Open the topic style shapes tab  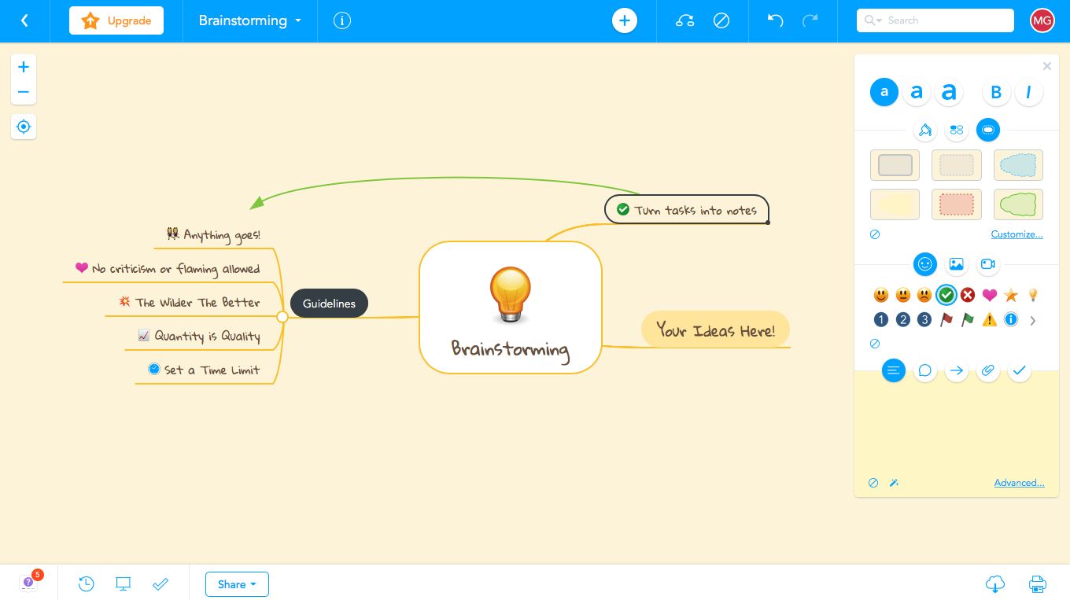coord(957,130)
